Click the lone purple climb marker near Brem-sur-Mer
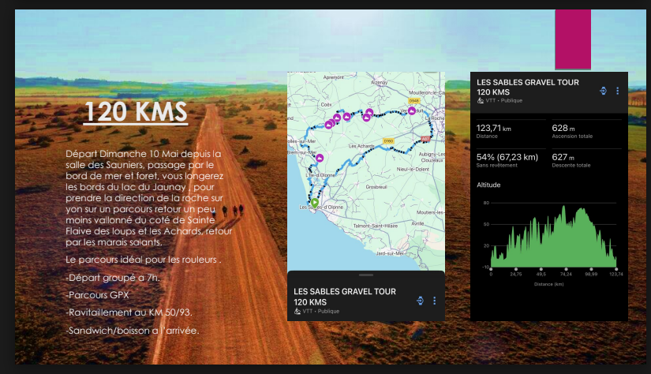 tap(320, 158)
